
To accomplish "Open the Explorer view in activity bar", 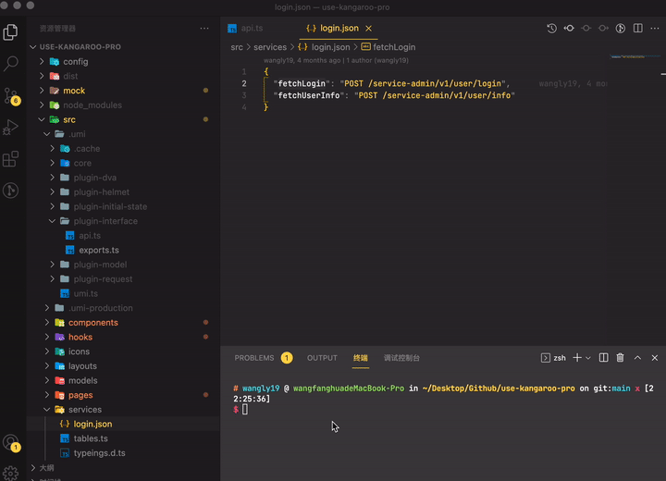I will coord(10,31).
